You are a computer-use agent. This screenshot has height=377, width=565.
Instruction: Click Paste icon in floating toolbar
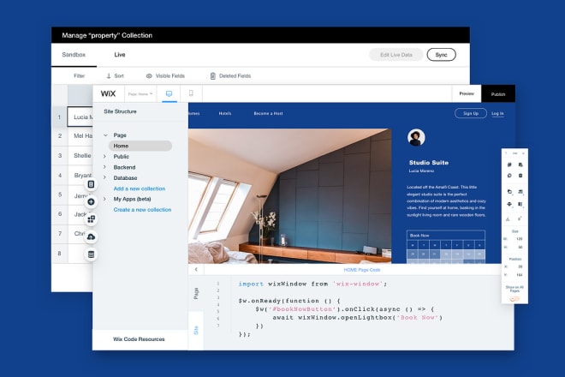click(x=520, y=165)
